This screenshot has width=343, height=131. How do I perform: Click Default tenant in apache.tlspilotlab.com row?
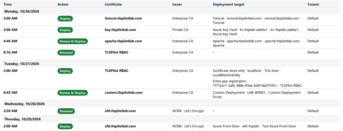coord(313,41)
